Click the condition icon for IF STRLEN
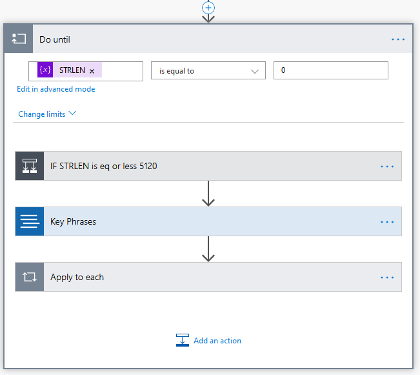The height and width of the screenshot is (375, 420). [30, 166]
